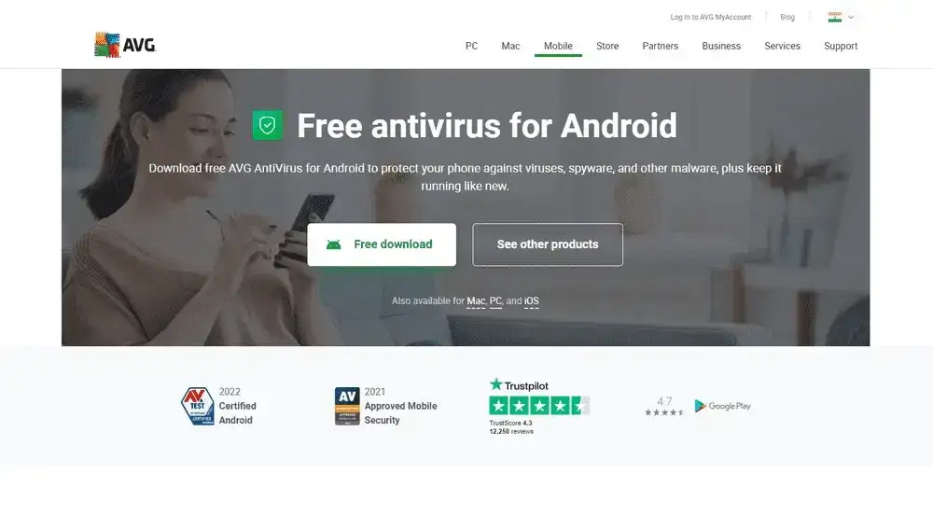Expand the chevron beside the flag icon

(851, 17)
